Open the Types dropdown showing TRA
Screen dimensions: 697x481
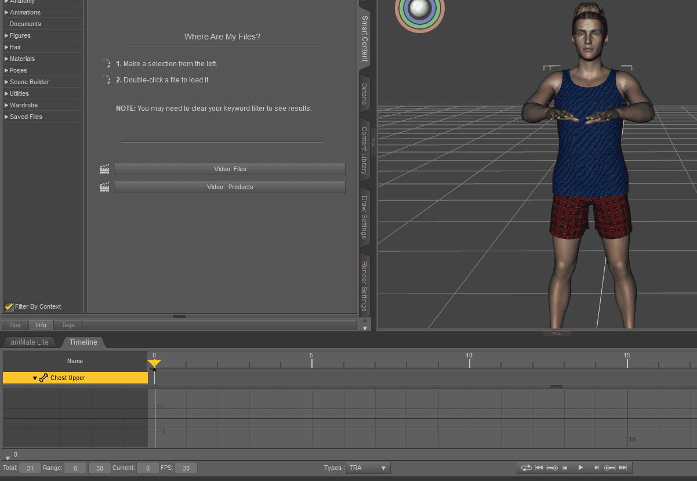pyautogui.click(x=368, y=468)
